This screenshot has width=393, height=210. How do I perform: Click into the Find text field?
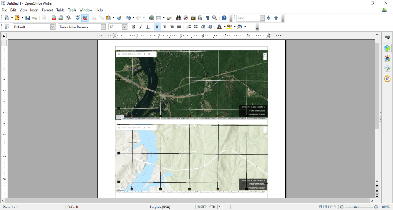click(248, 18)
